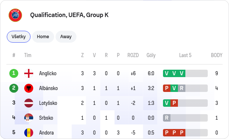
Task: Click the Serbia flag icon
Action: coord(29,118)
